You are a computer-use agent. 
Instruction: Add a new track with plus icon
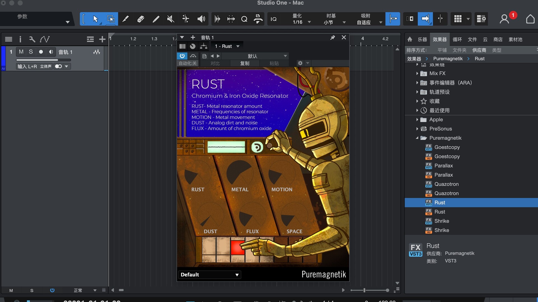point(102,39)
